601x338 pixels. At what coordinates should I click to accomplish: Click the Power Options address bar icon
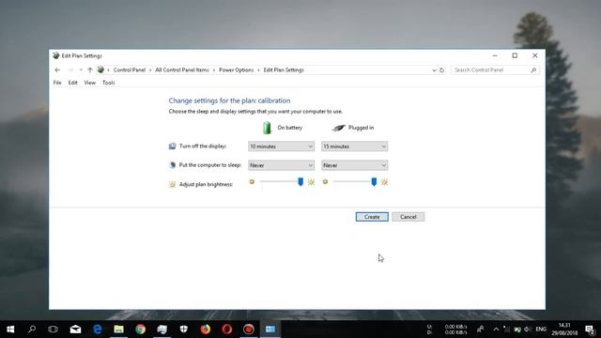point(100,69)
